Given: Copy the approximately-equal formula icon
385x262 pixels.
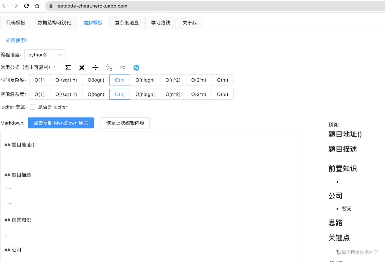Looking at the screenshot, I should click(x=123, y=67).
